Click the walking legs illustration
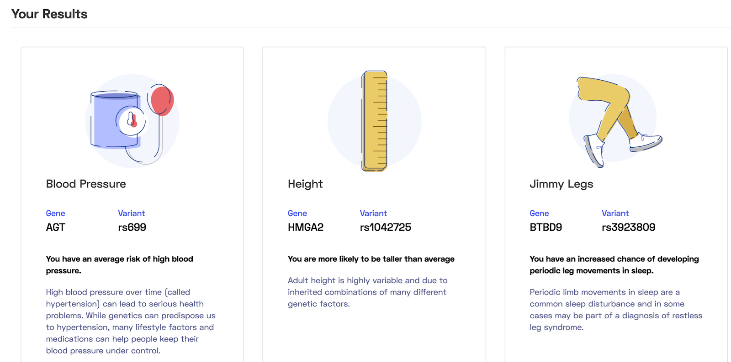The image size is (731, 362). click(x=616, y=121)
